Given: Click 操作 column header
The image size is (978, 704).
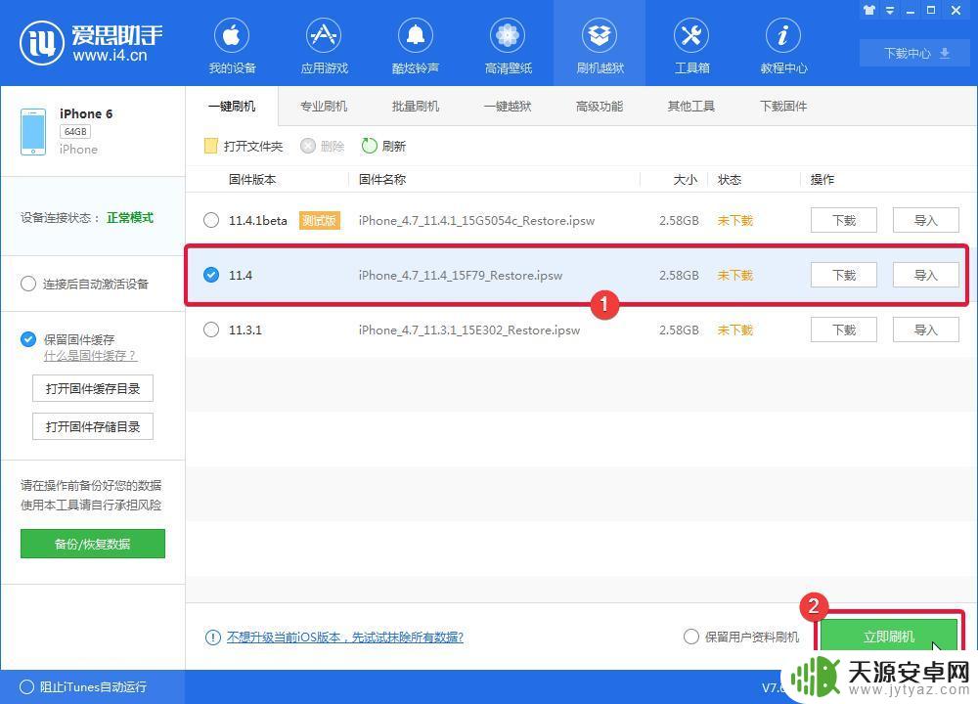Looking at the screenshot, I should pos(822,180).
